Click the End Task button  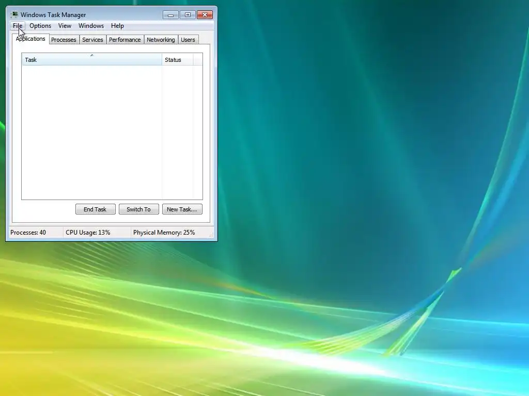[x=95, y=209]
